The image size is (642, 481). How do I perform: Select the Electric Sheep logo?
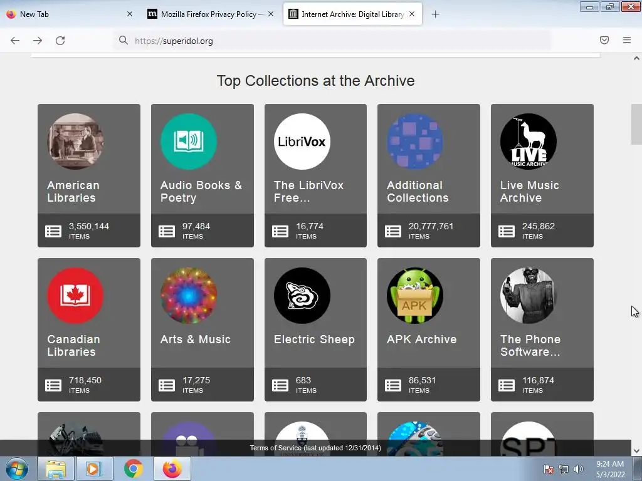302,296
